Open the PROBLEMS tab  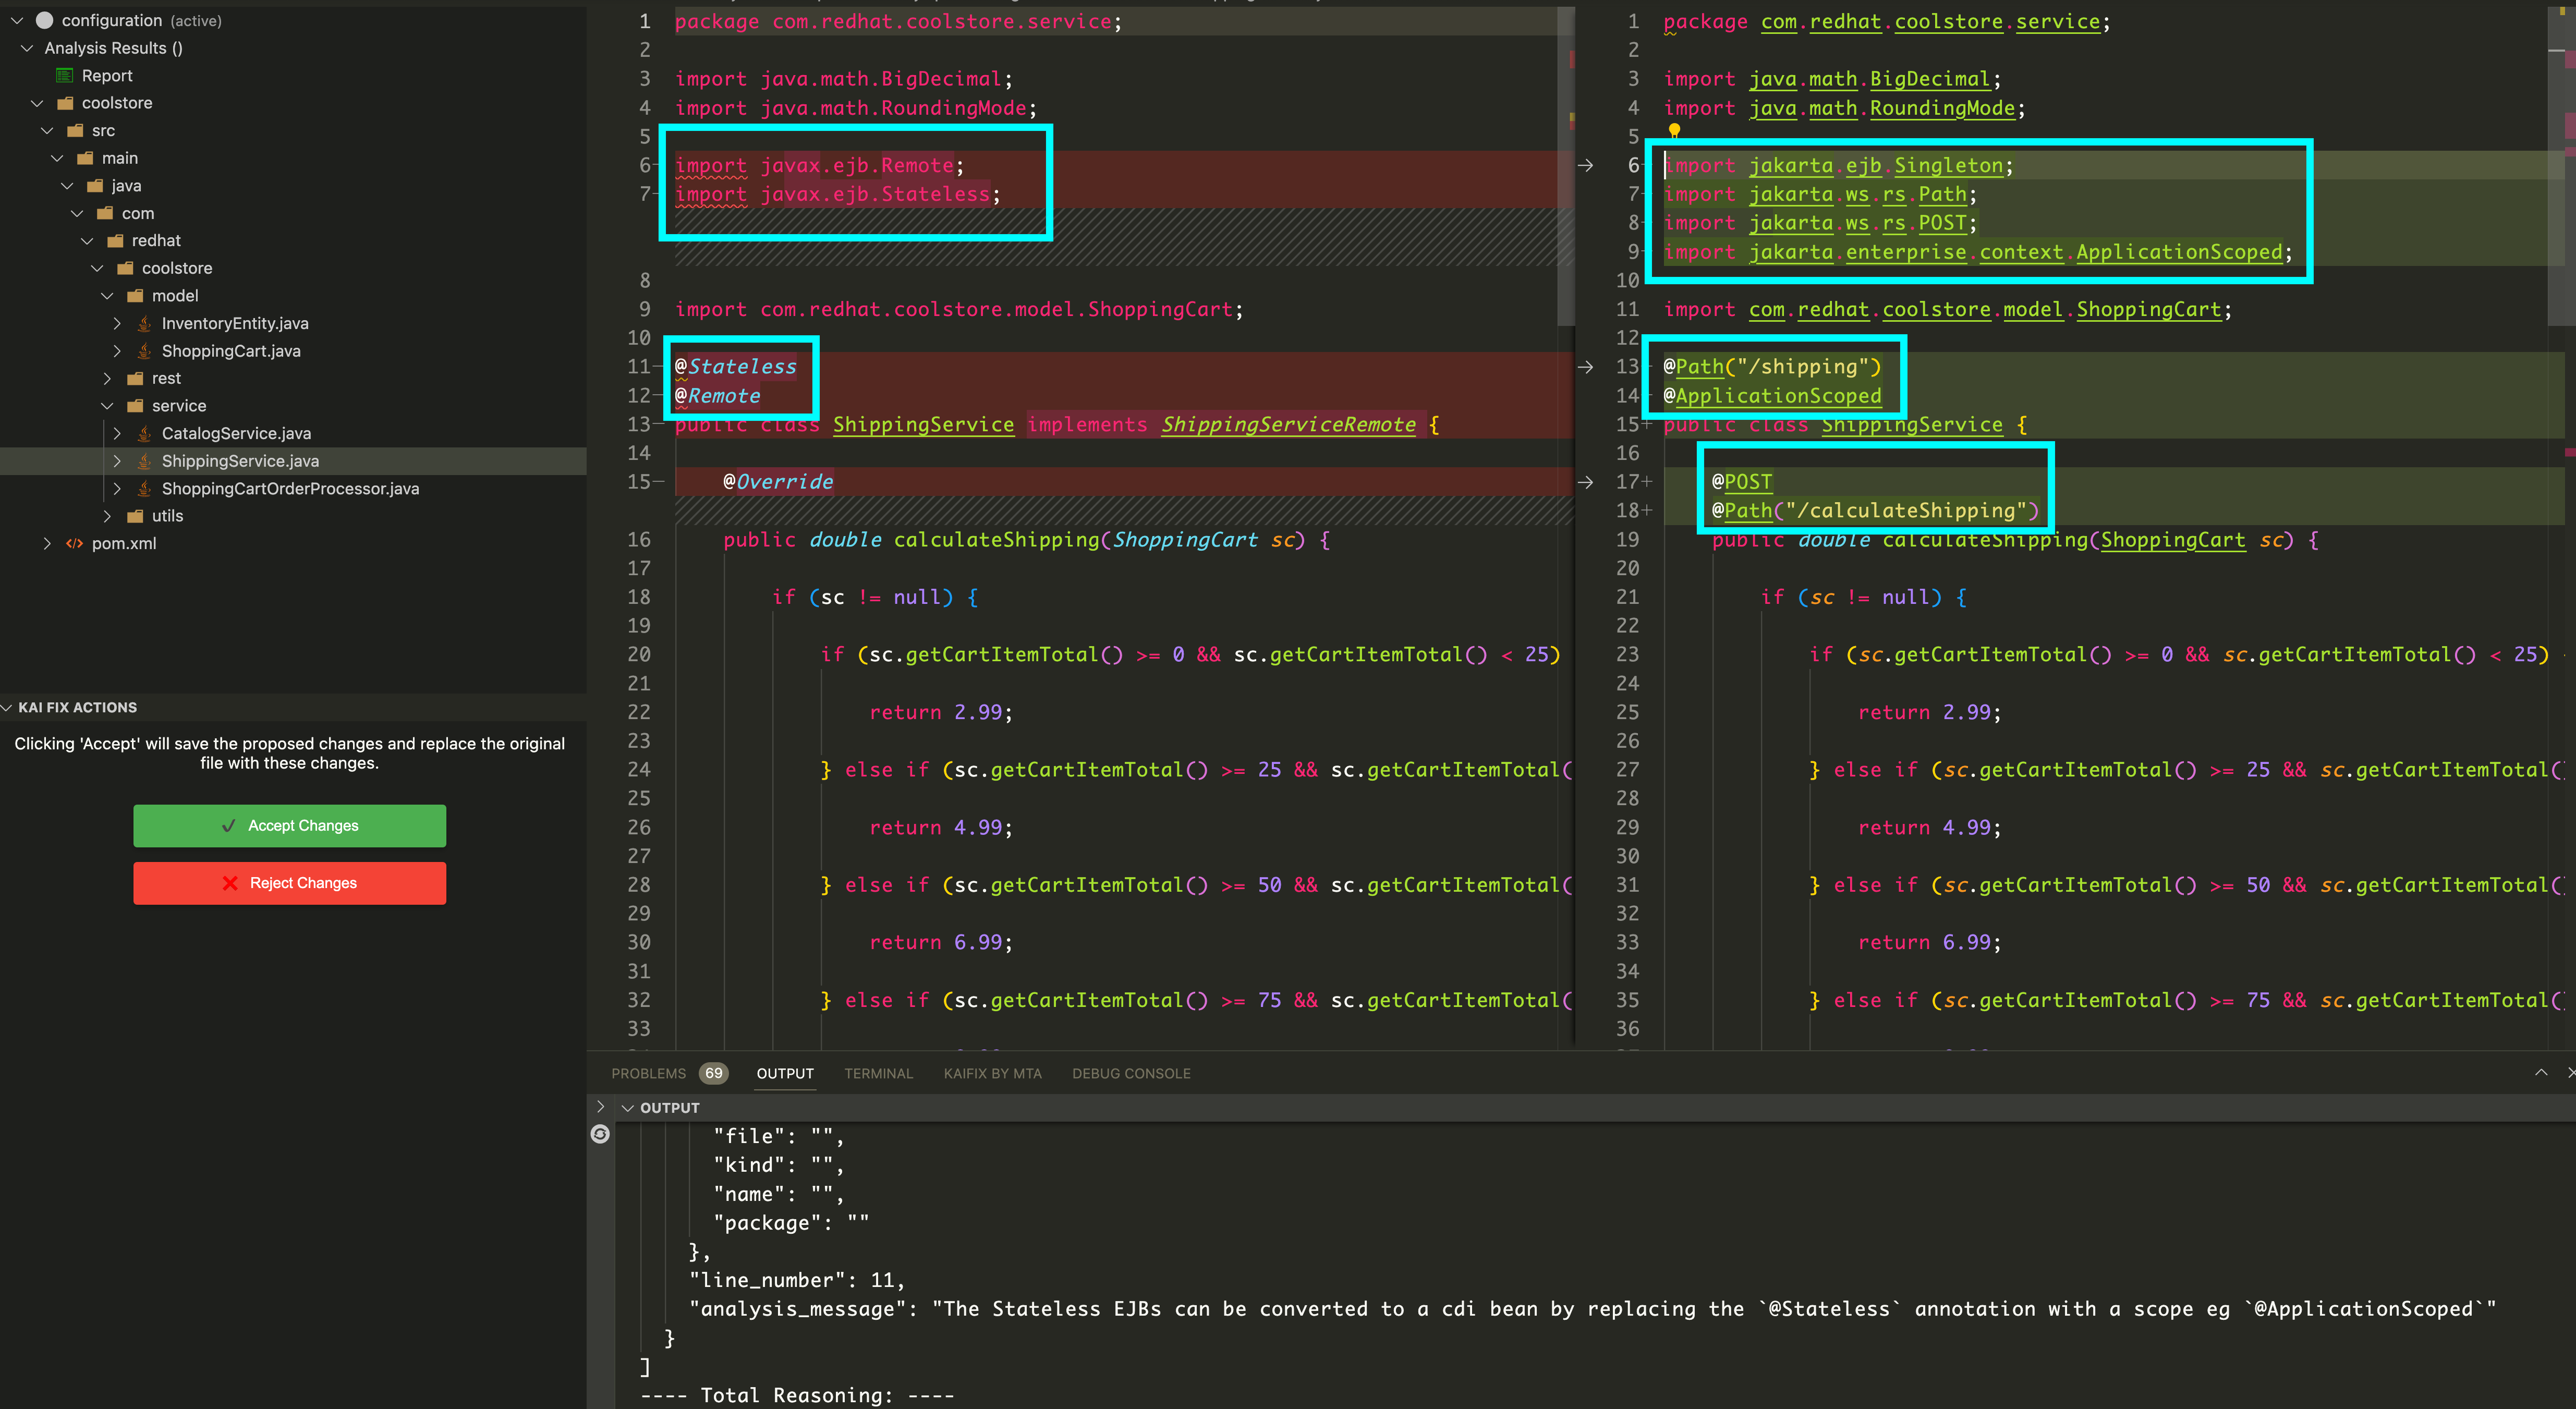(x=648, y=1073)
